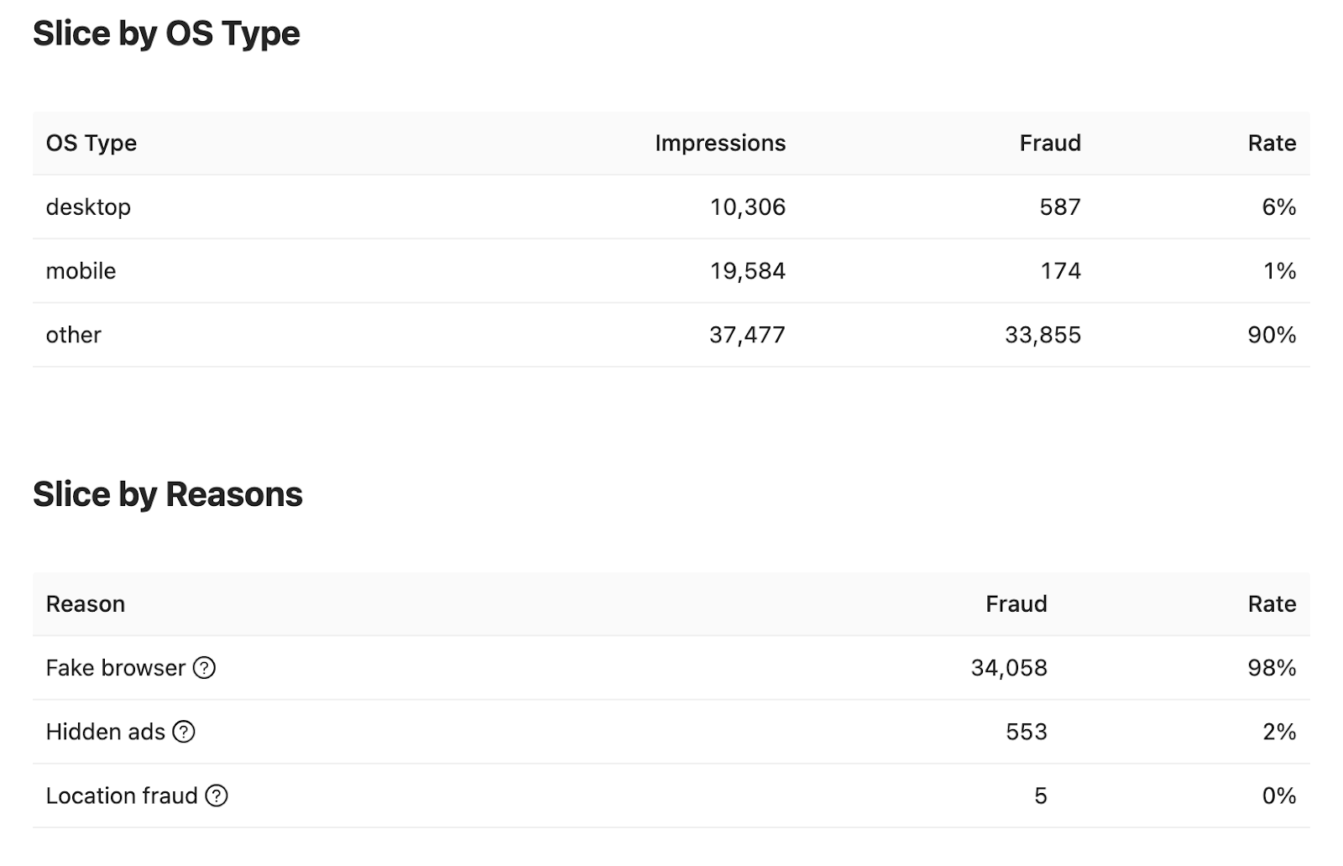
Task: Select the mobile row label
Action: [x=81, y=271]
